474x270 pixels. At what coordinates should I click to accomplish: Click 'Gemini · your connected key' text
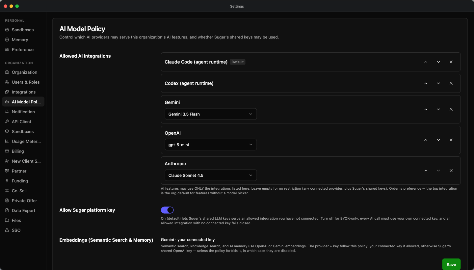coord(188,240)
